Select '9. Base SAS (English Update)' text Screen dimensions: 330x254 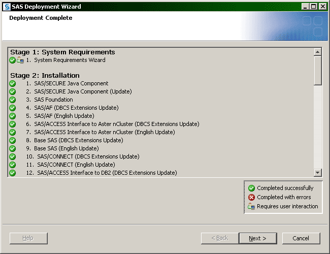62,148
